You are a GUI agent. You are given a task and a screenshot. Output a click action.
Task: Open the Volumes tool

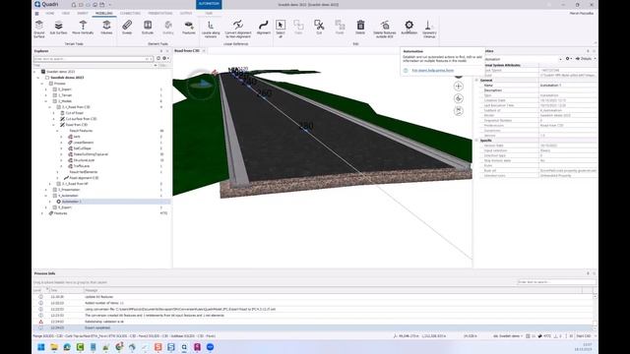(106, 28)
